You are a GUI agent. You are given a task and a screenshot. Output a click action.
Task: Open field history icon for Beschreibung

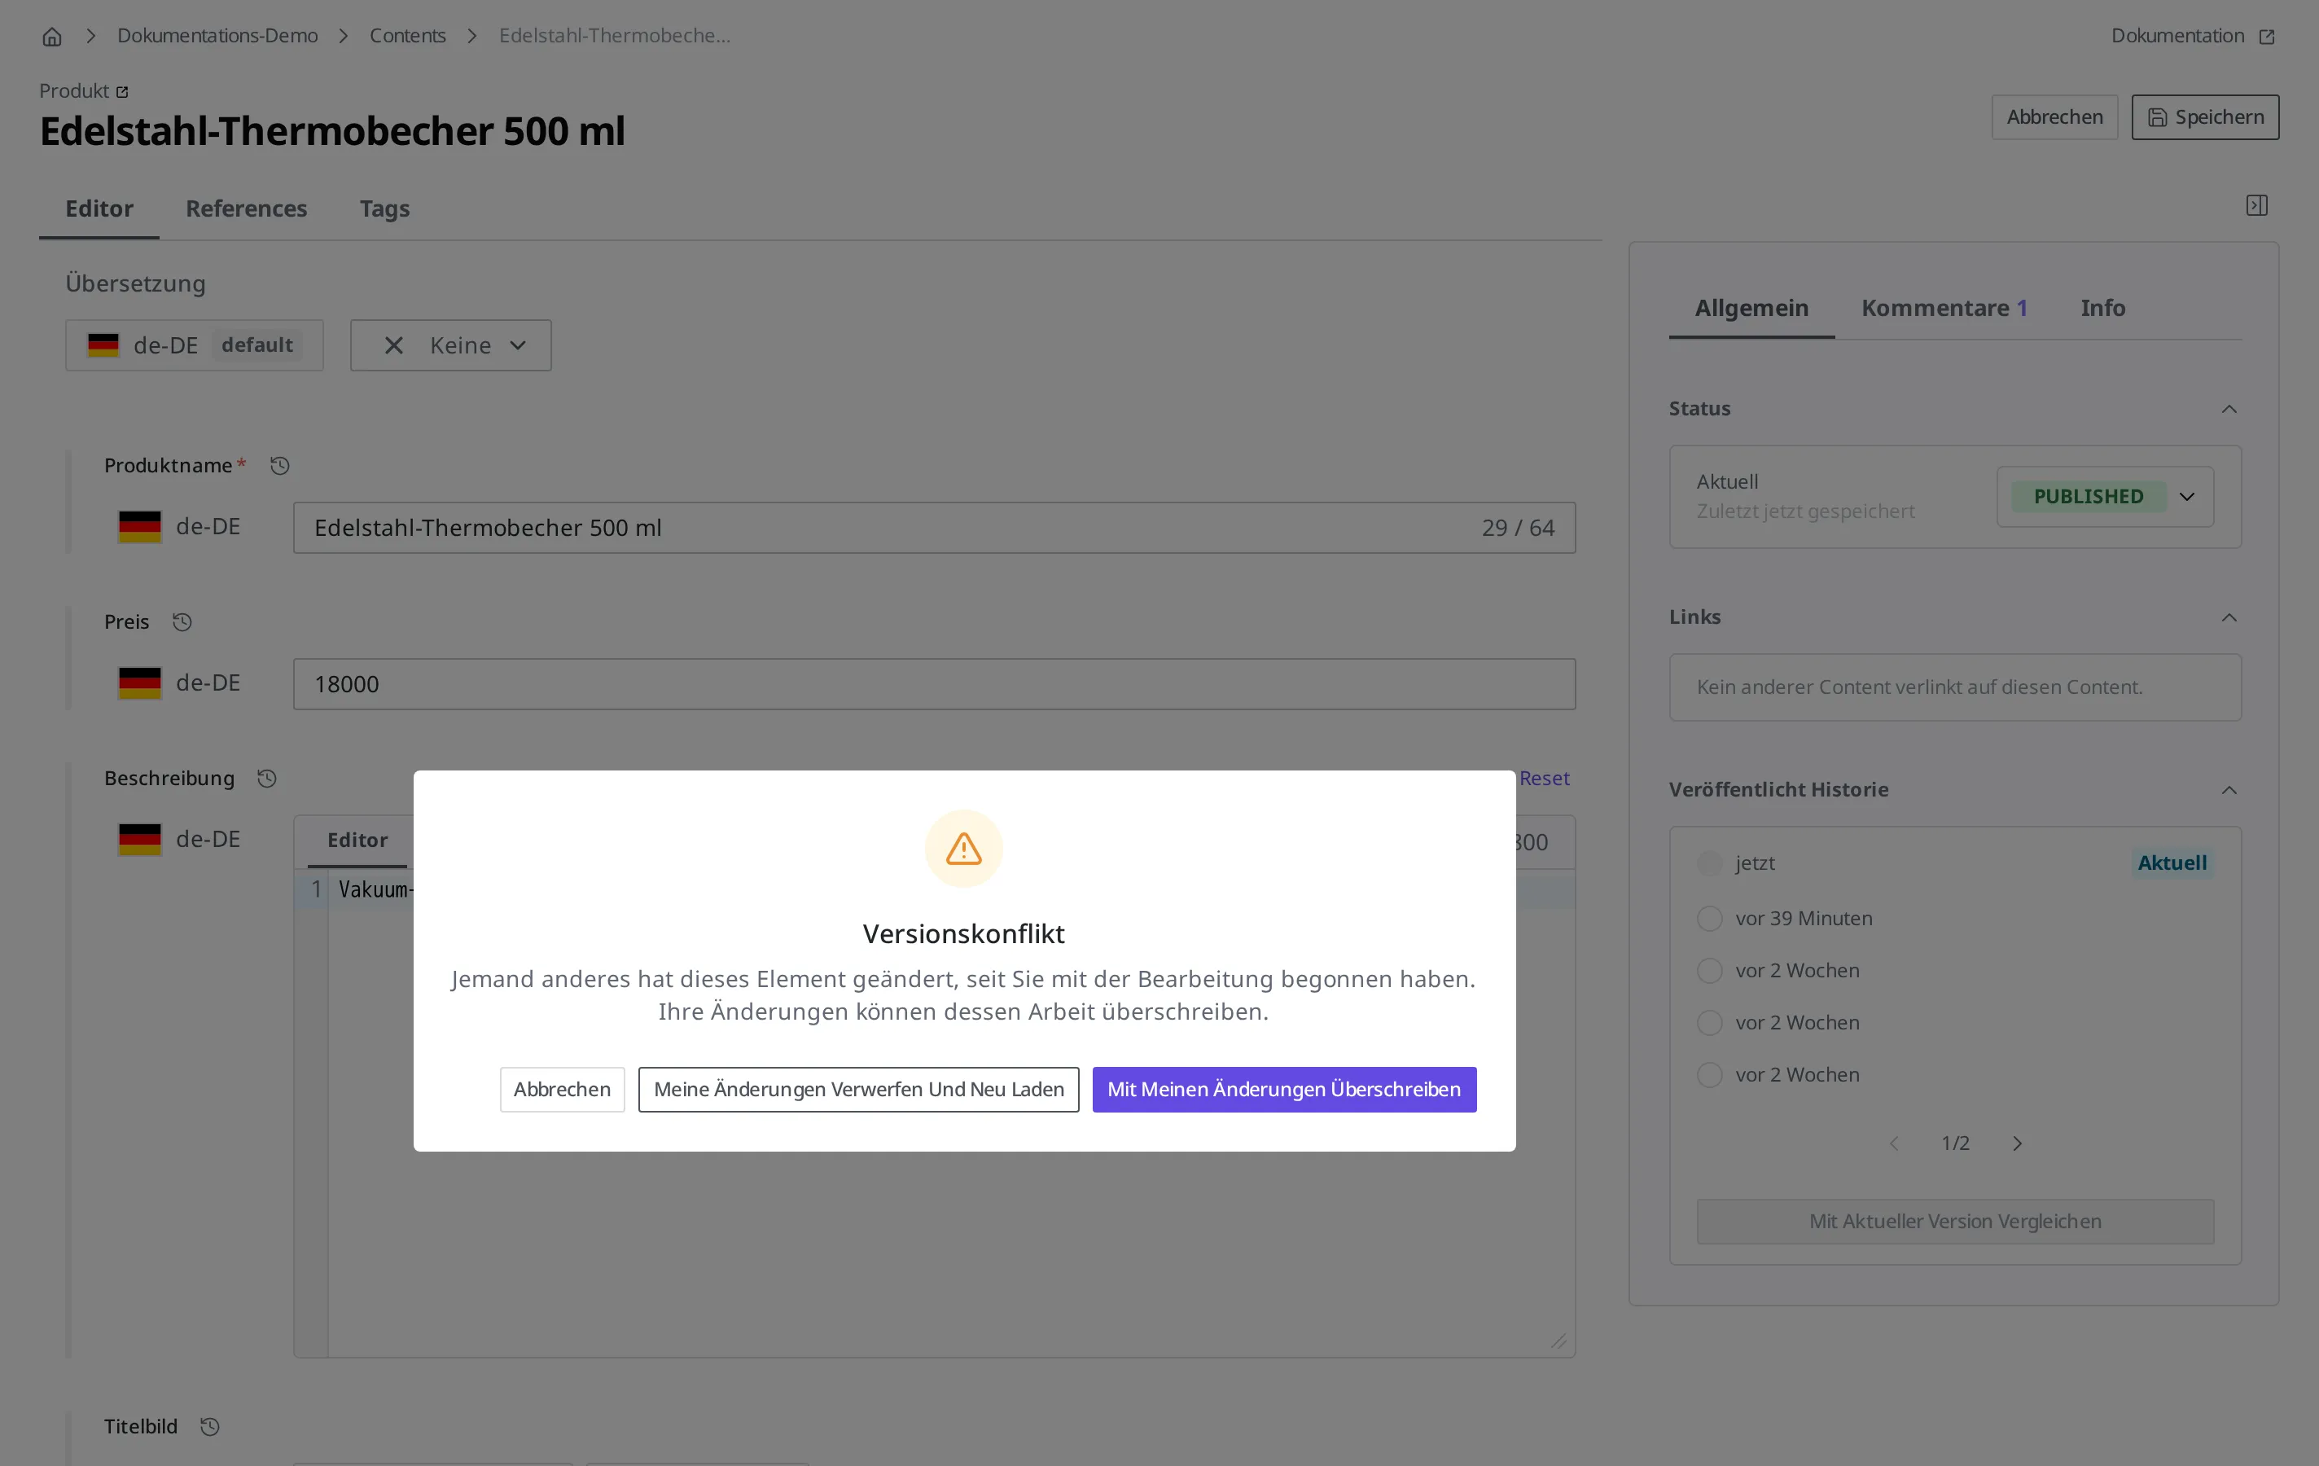267,779
